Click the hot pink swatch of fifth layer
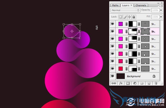Image resolution: width=166 pixels, height=108 pixels. click(121, 54)
